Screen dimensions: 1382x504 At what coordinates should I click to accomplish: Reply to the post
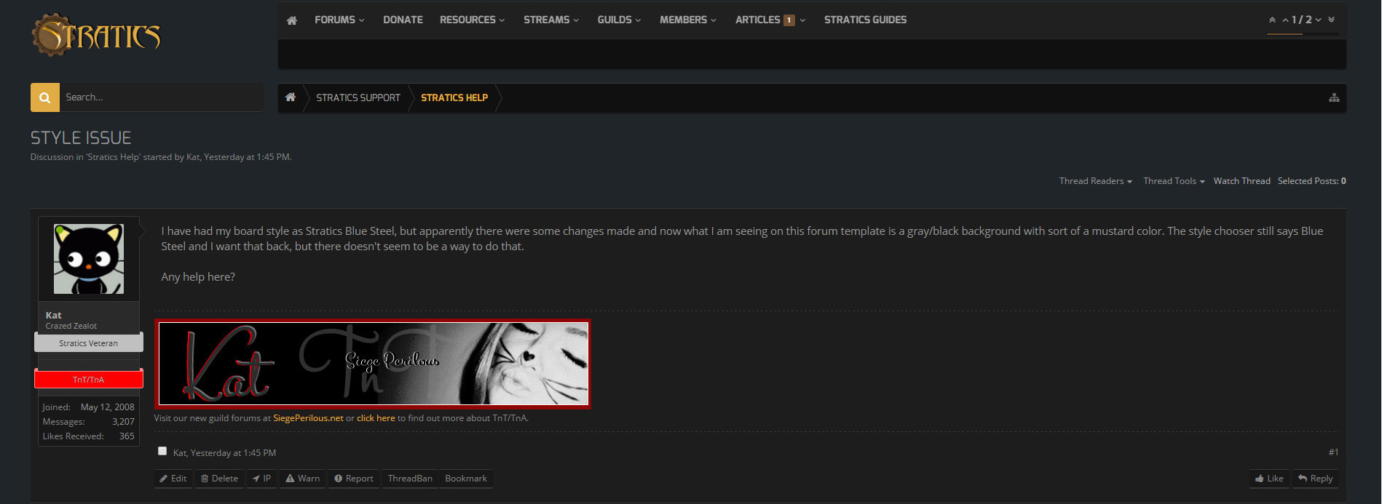tap(1315, 479)
